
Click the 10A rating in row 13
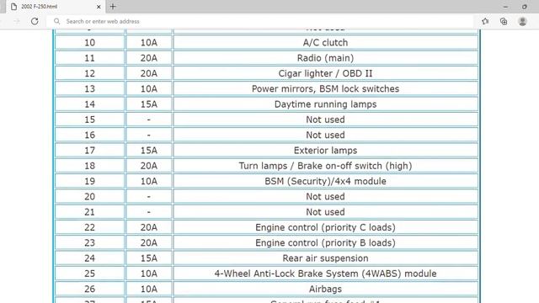(x=149, y=89)
